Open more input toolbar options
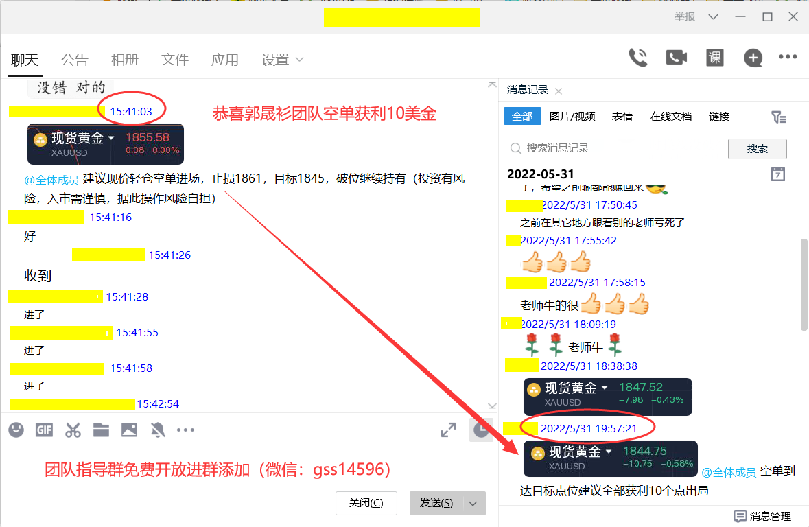 click(186, 430)
